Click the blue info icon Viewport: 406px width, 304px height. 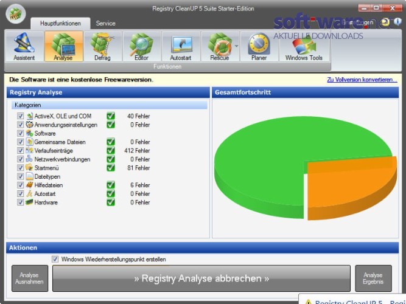coord(397,22)
